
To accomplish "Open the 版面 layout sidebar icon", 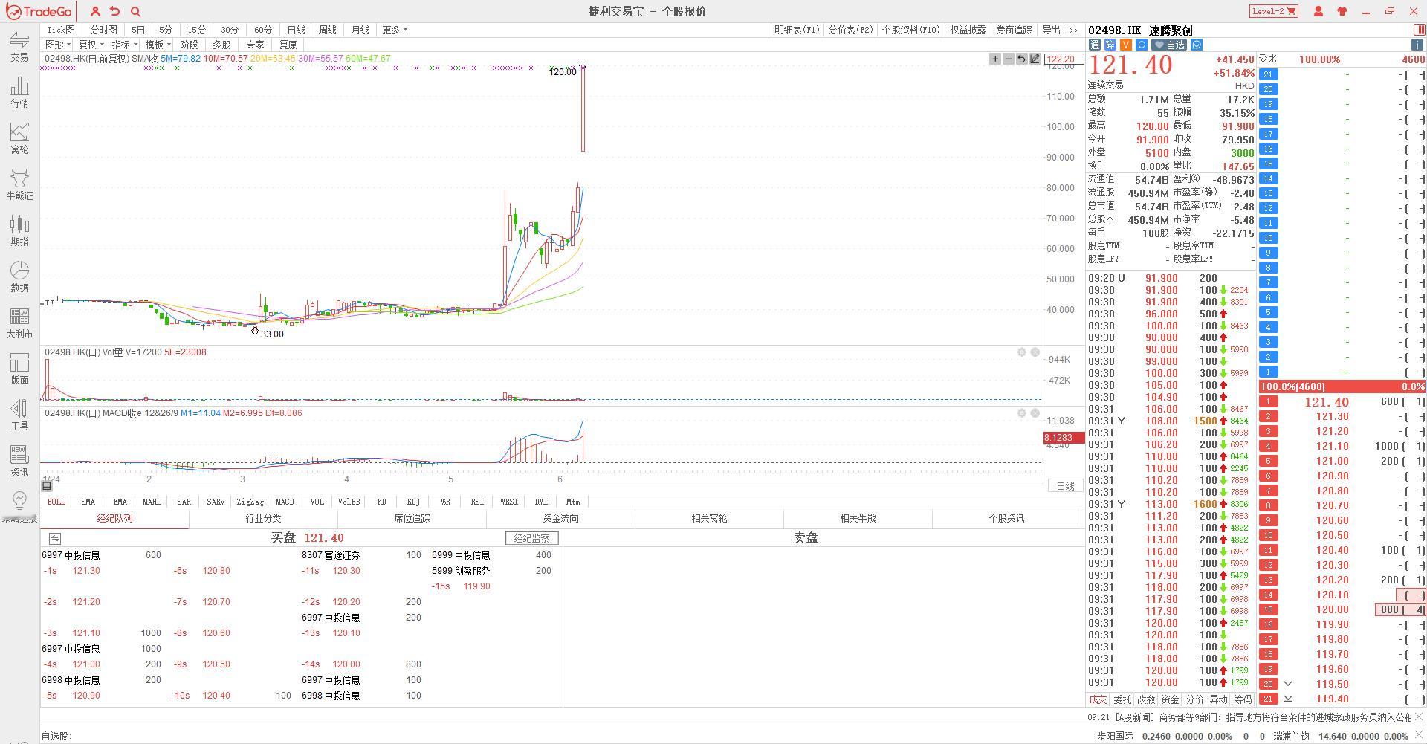I will point(19,369).
